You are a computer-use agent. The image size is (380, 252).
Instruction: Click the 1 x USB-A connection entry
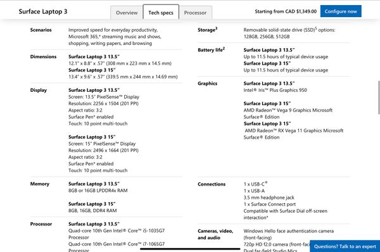254,191
